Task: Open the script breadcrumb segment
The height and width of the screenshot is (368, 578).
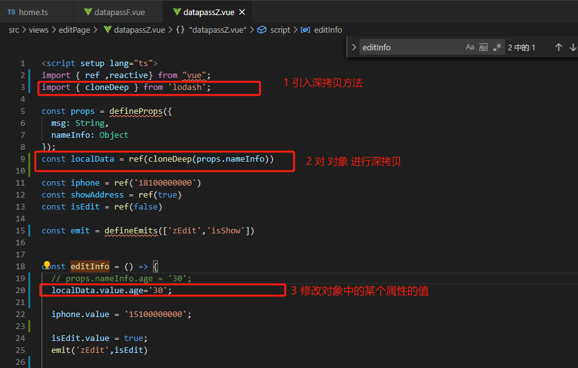Action: [x=280, y=30]
